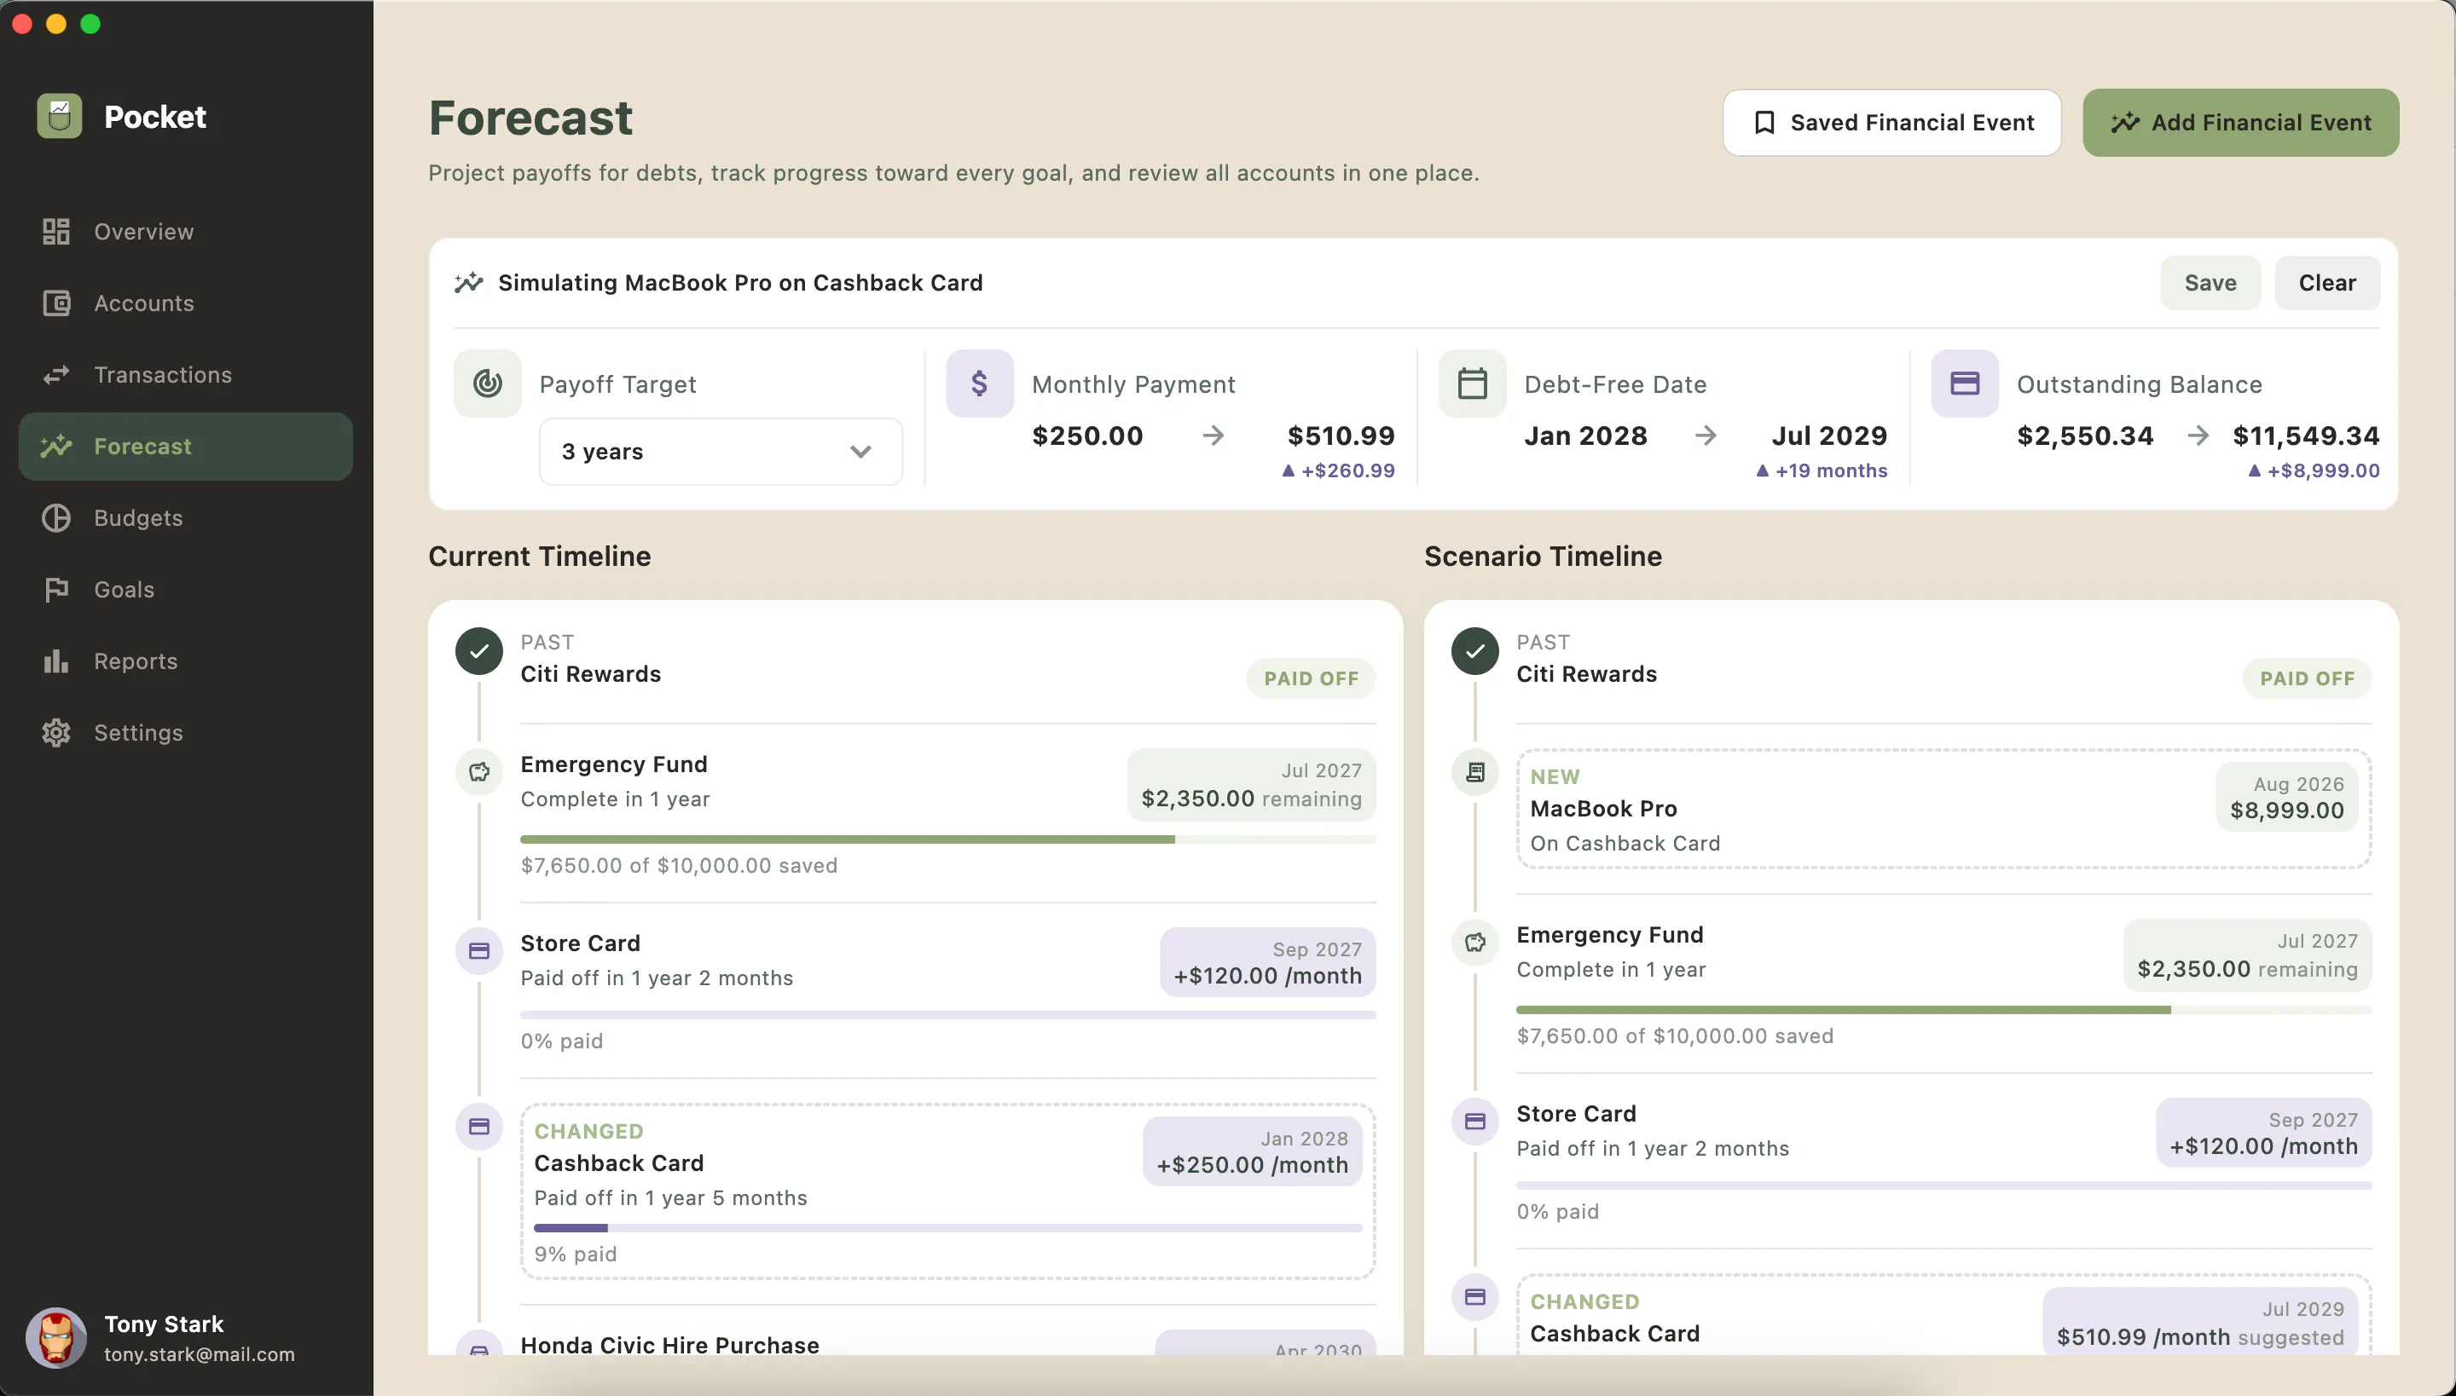The width and height of the screenshot is (2456, 1396).
Task: Click the +$260.99 payment increase indicator
Action: coord(1338,470)
